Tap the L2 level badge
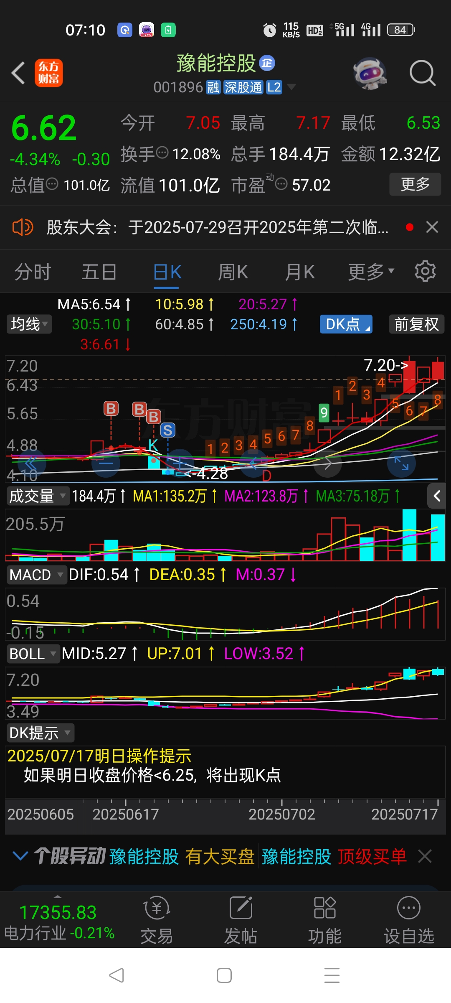Viewport: 451px width, 1003px height. click(274, 87)
